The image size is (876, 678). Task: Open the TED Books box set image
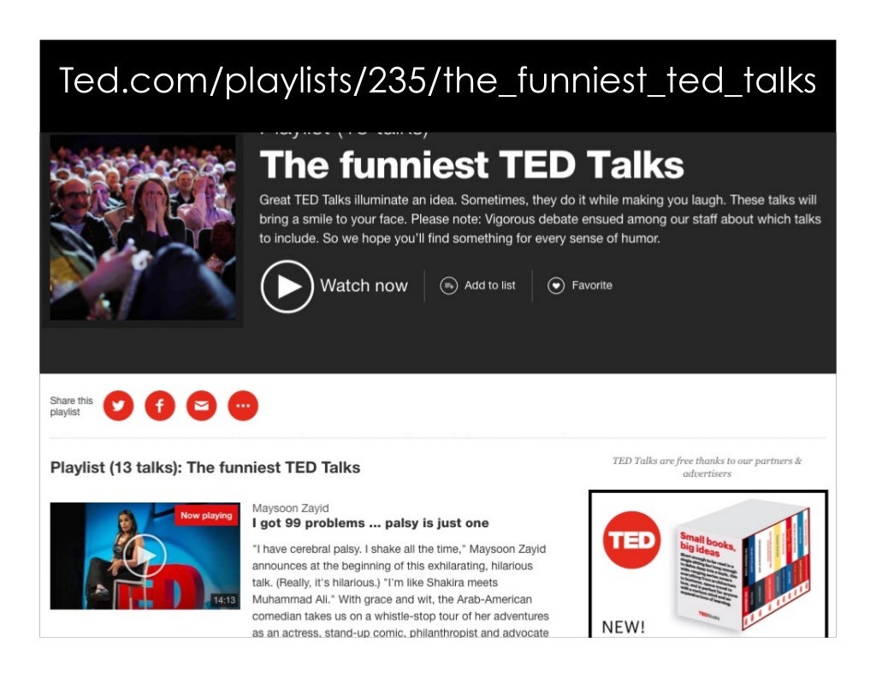point(743,564)
